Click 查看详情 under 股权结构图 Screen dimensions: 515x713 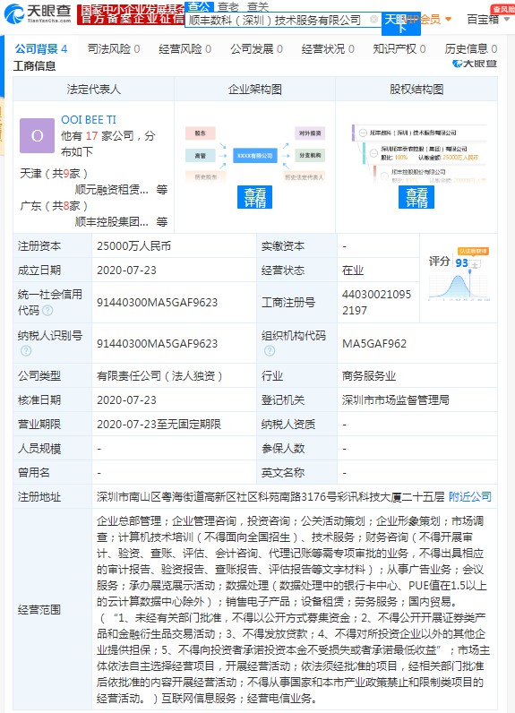pos(416,197)
